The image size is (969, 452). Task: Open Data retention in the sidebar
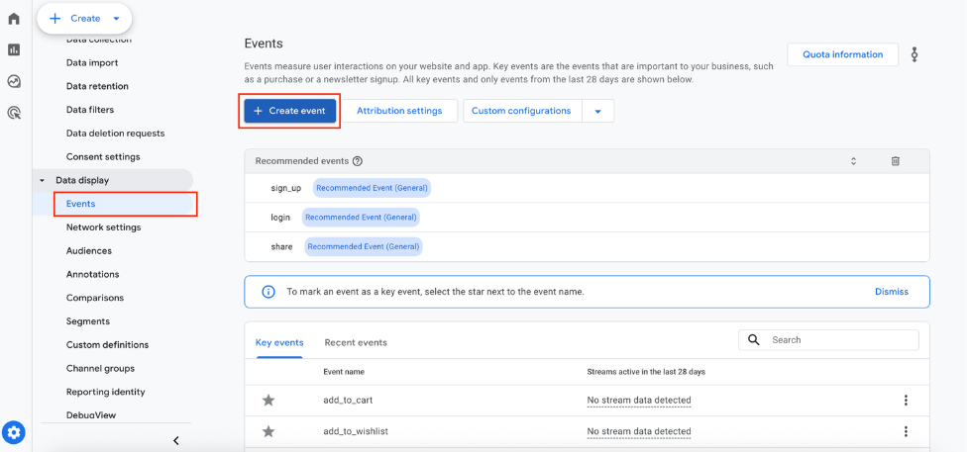tap(98, 86)
